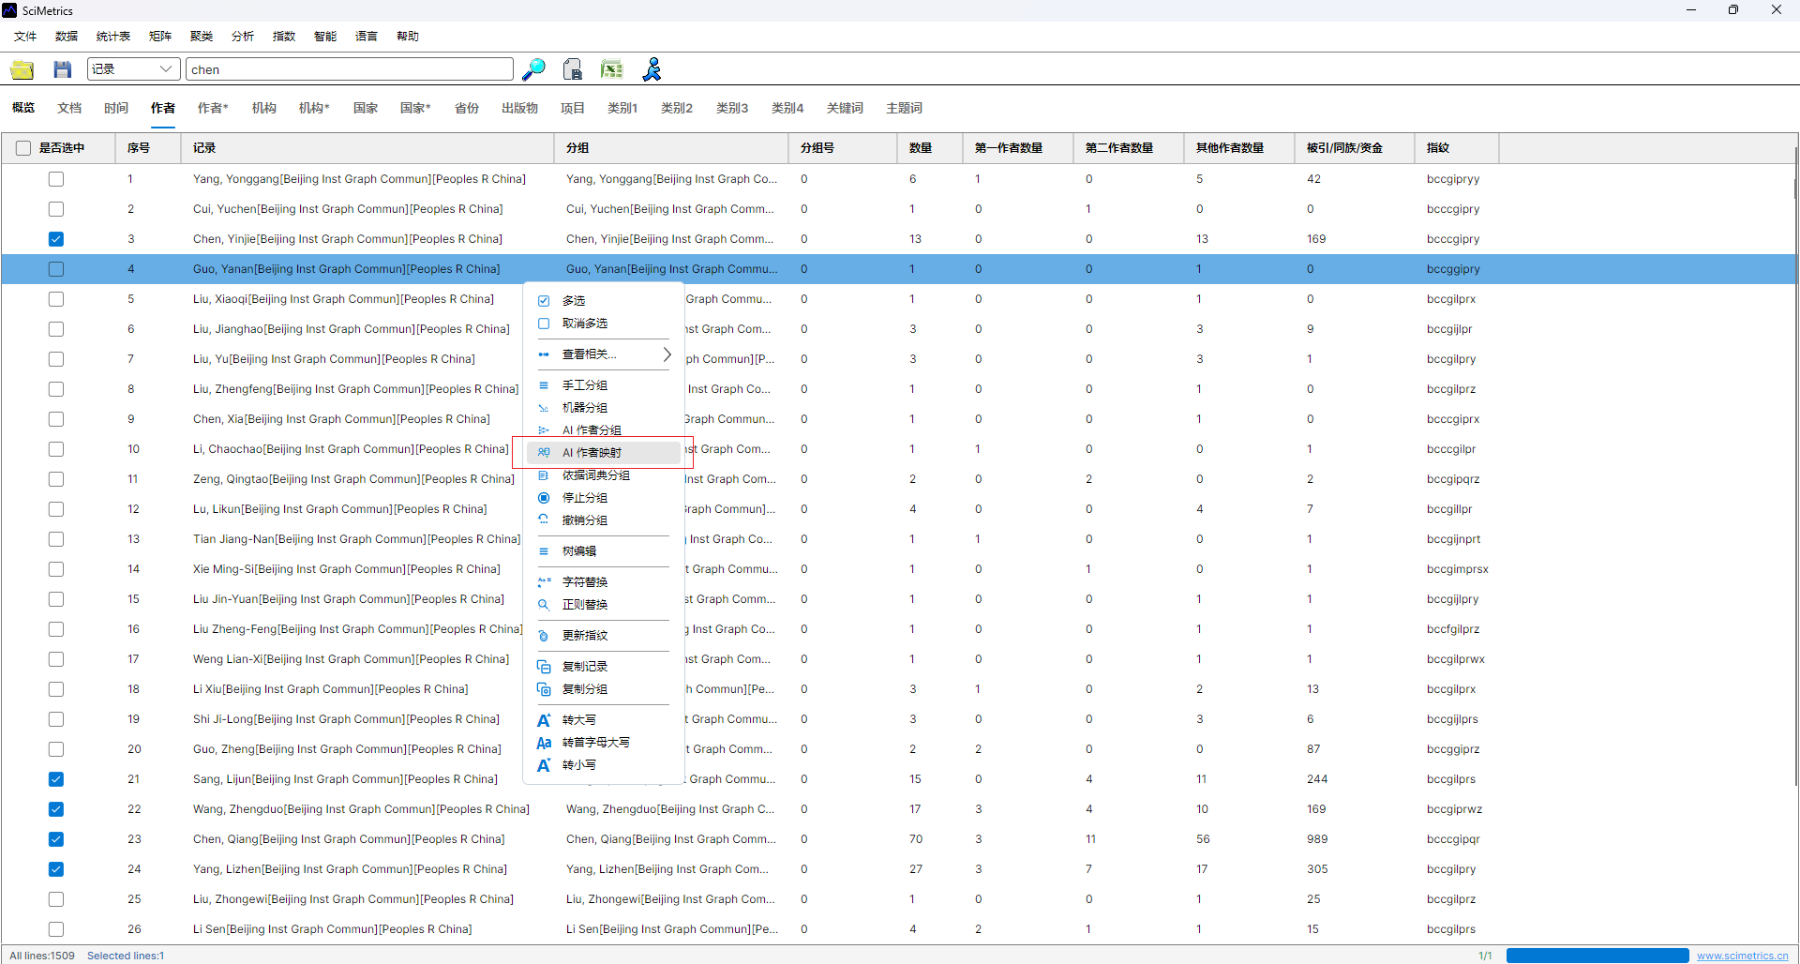The width and height of the screenshot is (1800, 964).
Task: Click the running figure icon in the toolbar
Action: click(x=652, y=69)
